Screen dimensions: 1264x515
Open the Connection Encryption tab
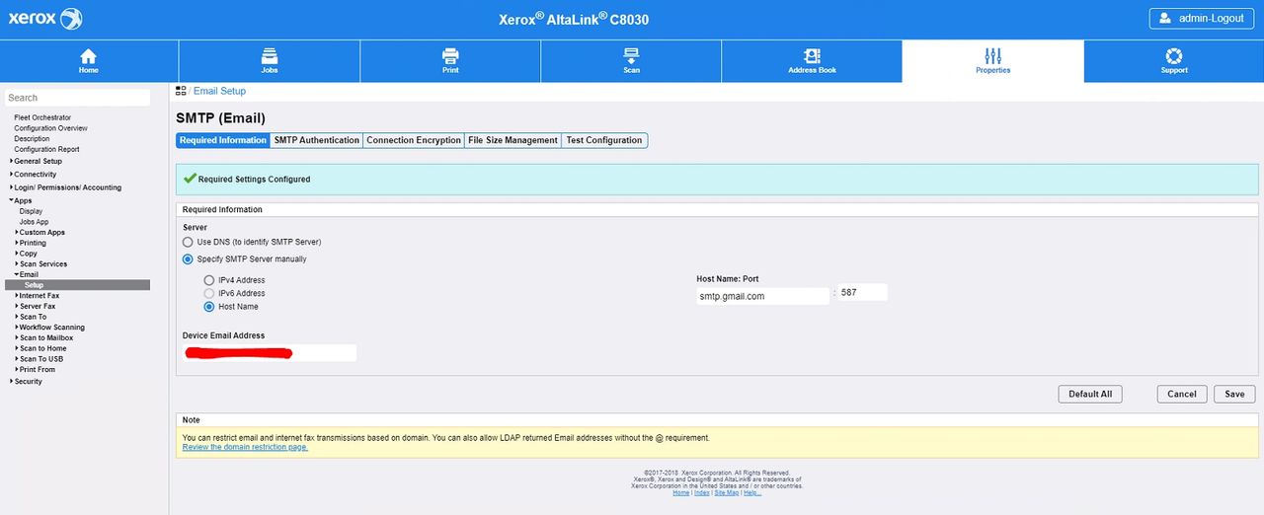(x=414, y=140)
